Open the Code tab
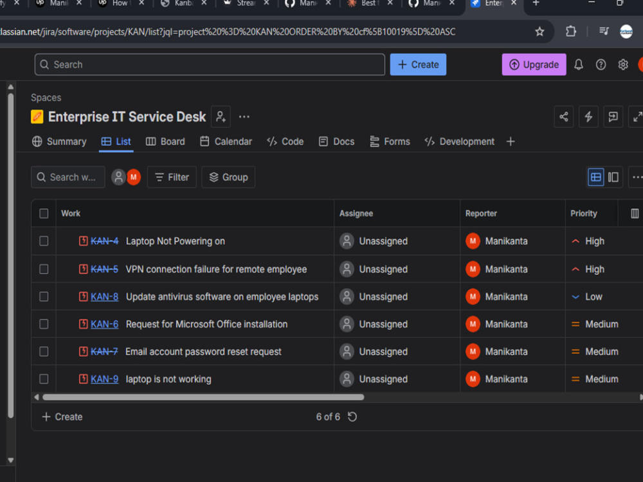 coord(285,141)
